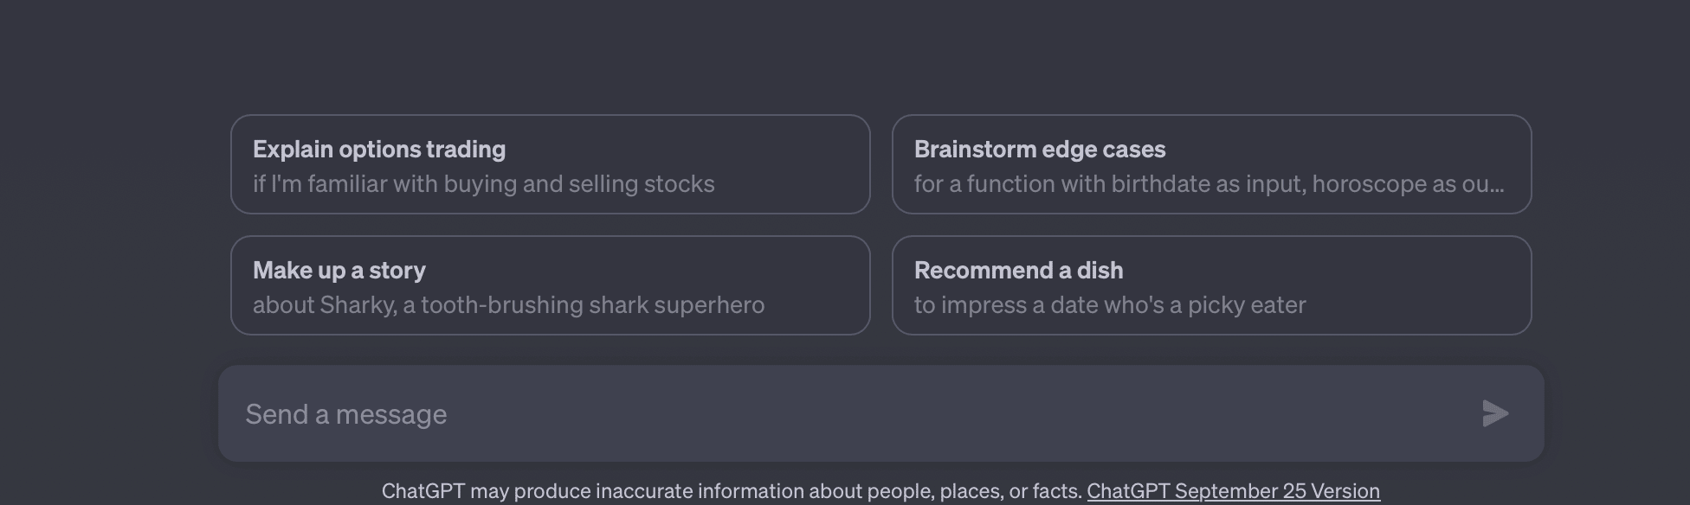The height and width of the screenshot is (505, 1690).
Task: Click the 'ChatGPT may produce inaccurate information' disclaimer
Action: click(732, 491)
